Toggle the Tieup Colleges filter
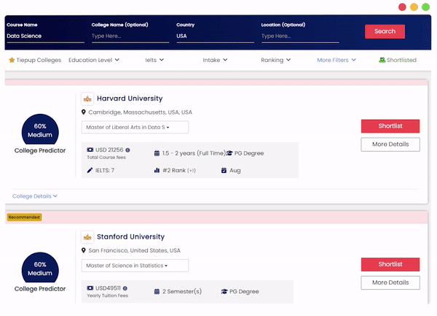437x316 pixels. click(x=34, y=60)
